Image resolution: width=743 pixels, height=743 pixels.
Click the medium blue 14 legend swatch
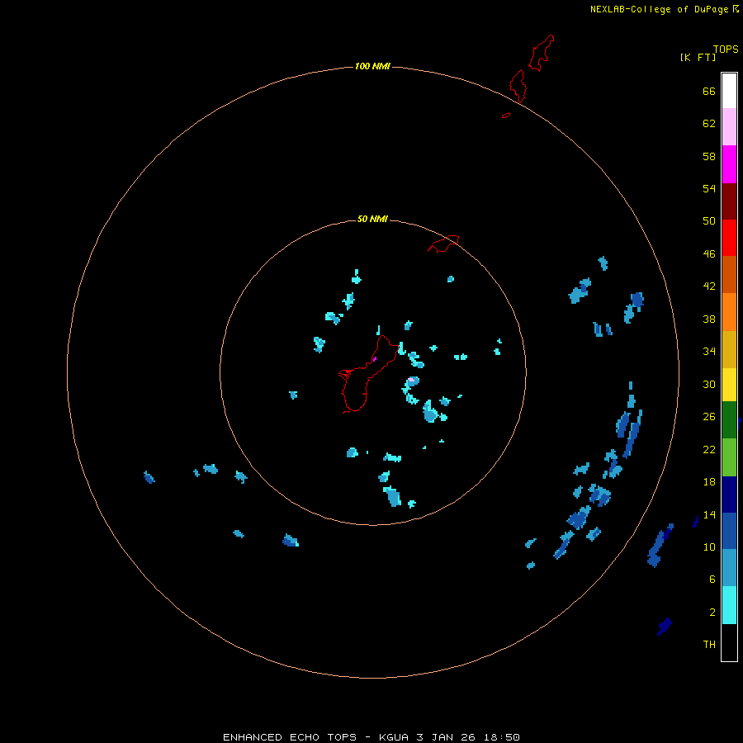[729, 531]
